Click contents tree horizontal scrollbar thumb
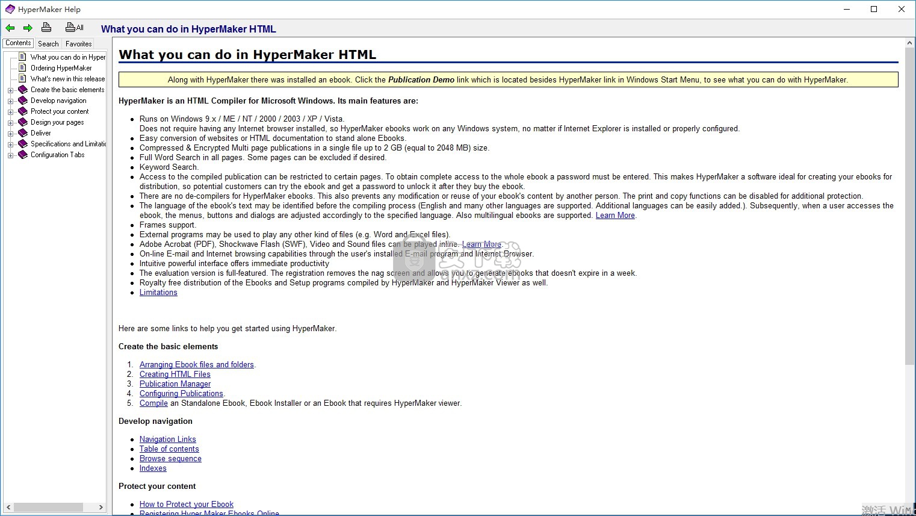The height and width of the screenshot is (516, 916). 48,508
